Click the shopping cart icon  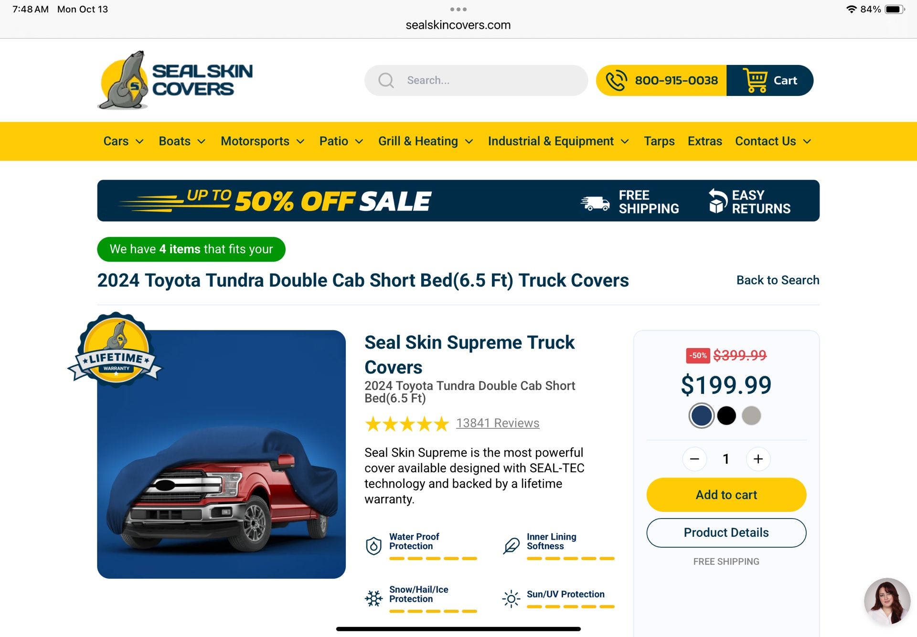[755, 80]
